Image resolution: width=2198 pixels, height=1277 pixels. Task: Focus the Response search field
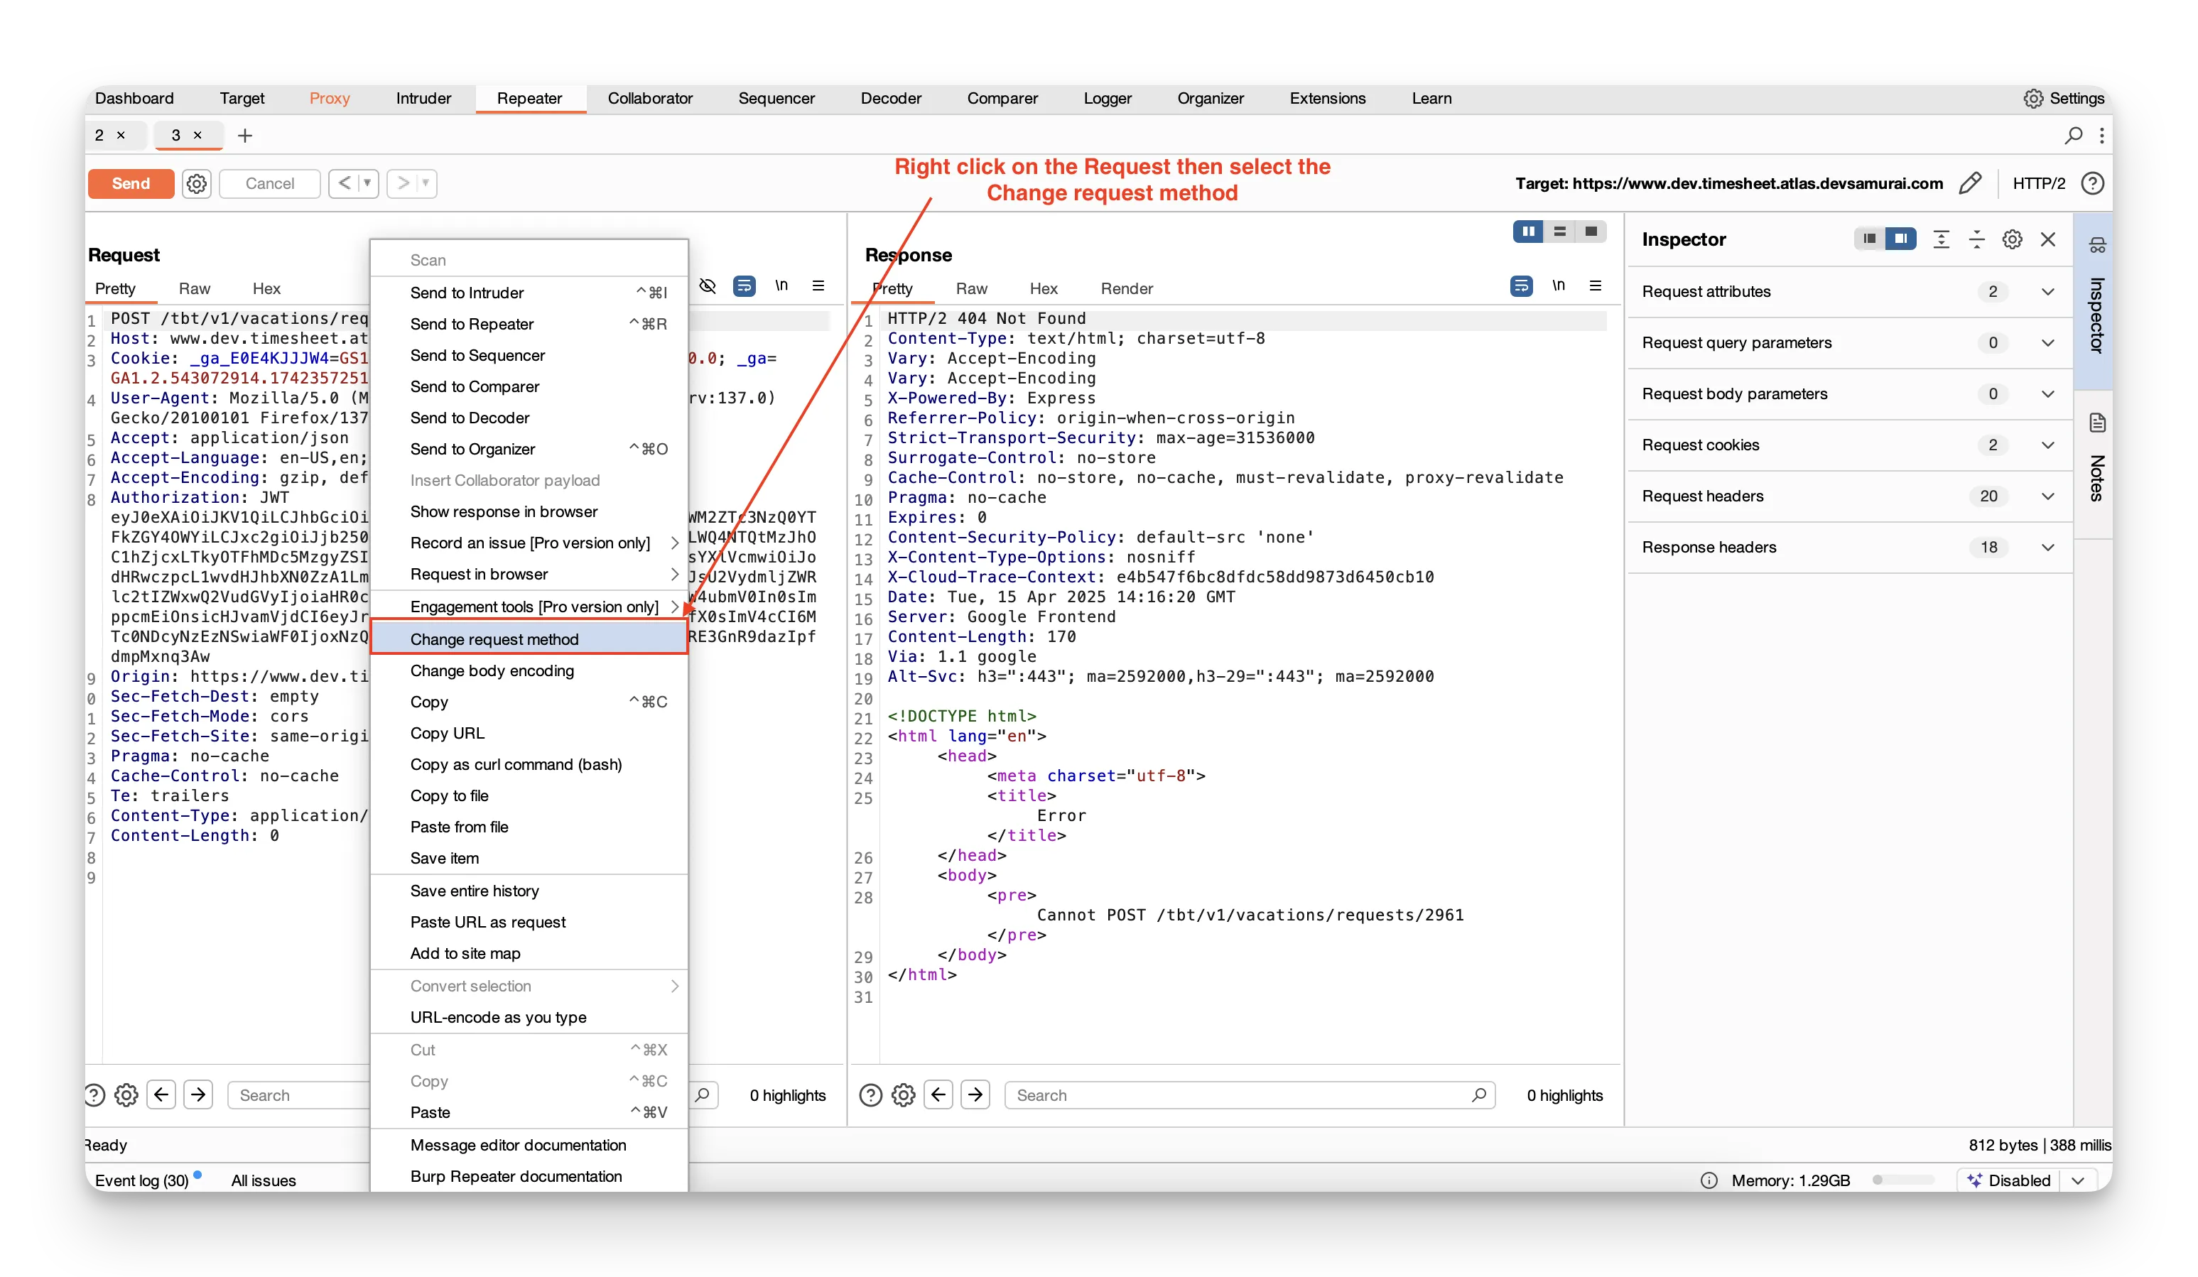click(x=1250, y=1096)
